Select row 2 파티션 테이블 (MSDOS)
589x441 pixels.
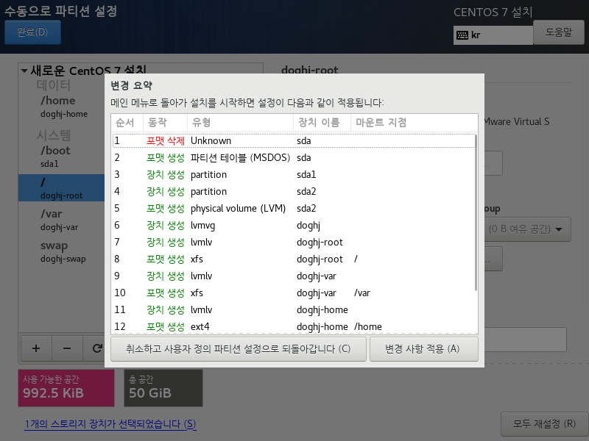(x=293, y=157)
